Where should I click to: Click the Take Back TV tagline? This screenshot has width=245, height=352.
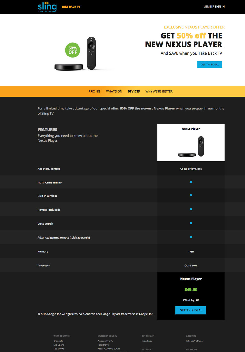pos(71,7)
